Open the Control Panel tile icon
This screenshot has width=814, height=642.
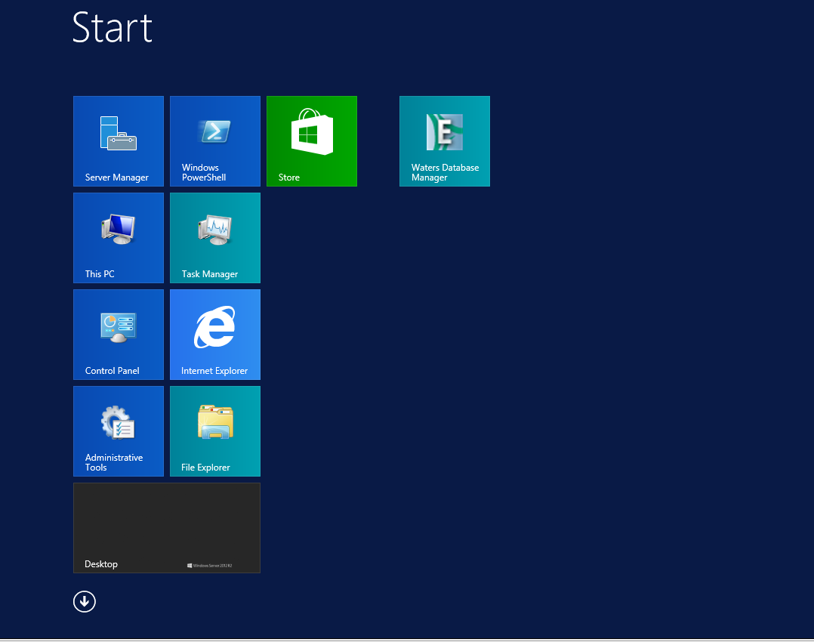[118, 326]
